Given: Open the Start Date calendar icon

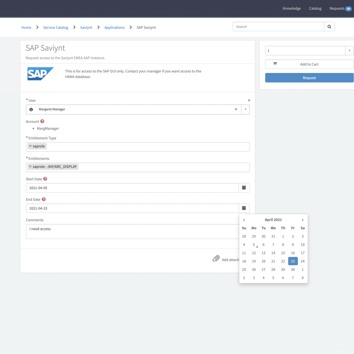Looking at the screenshot, I should (x=244, y=188).
